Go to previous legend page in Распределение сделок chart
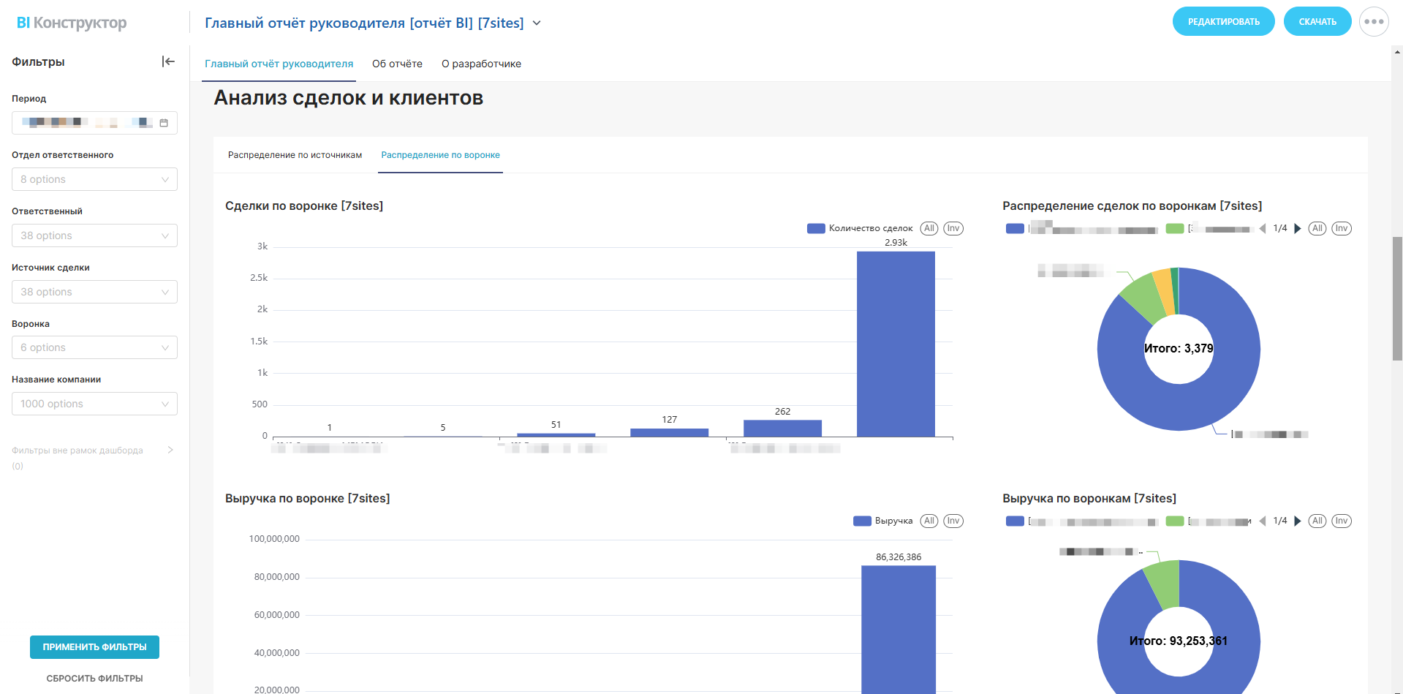 (x=1263, y=229)
